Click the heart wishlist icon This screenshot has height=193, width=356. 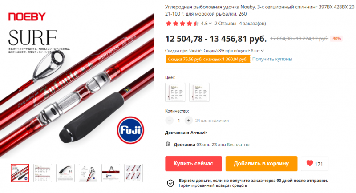point(310,163)
